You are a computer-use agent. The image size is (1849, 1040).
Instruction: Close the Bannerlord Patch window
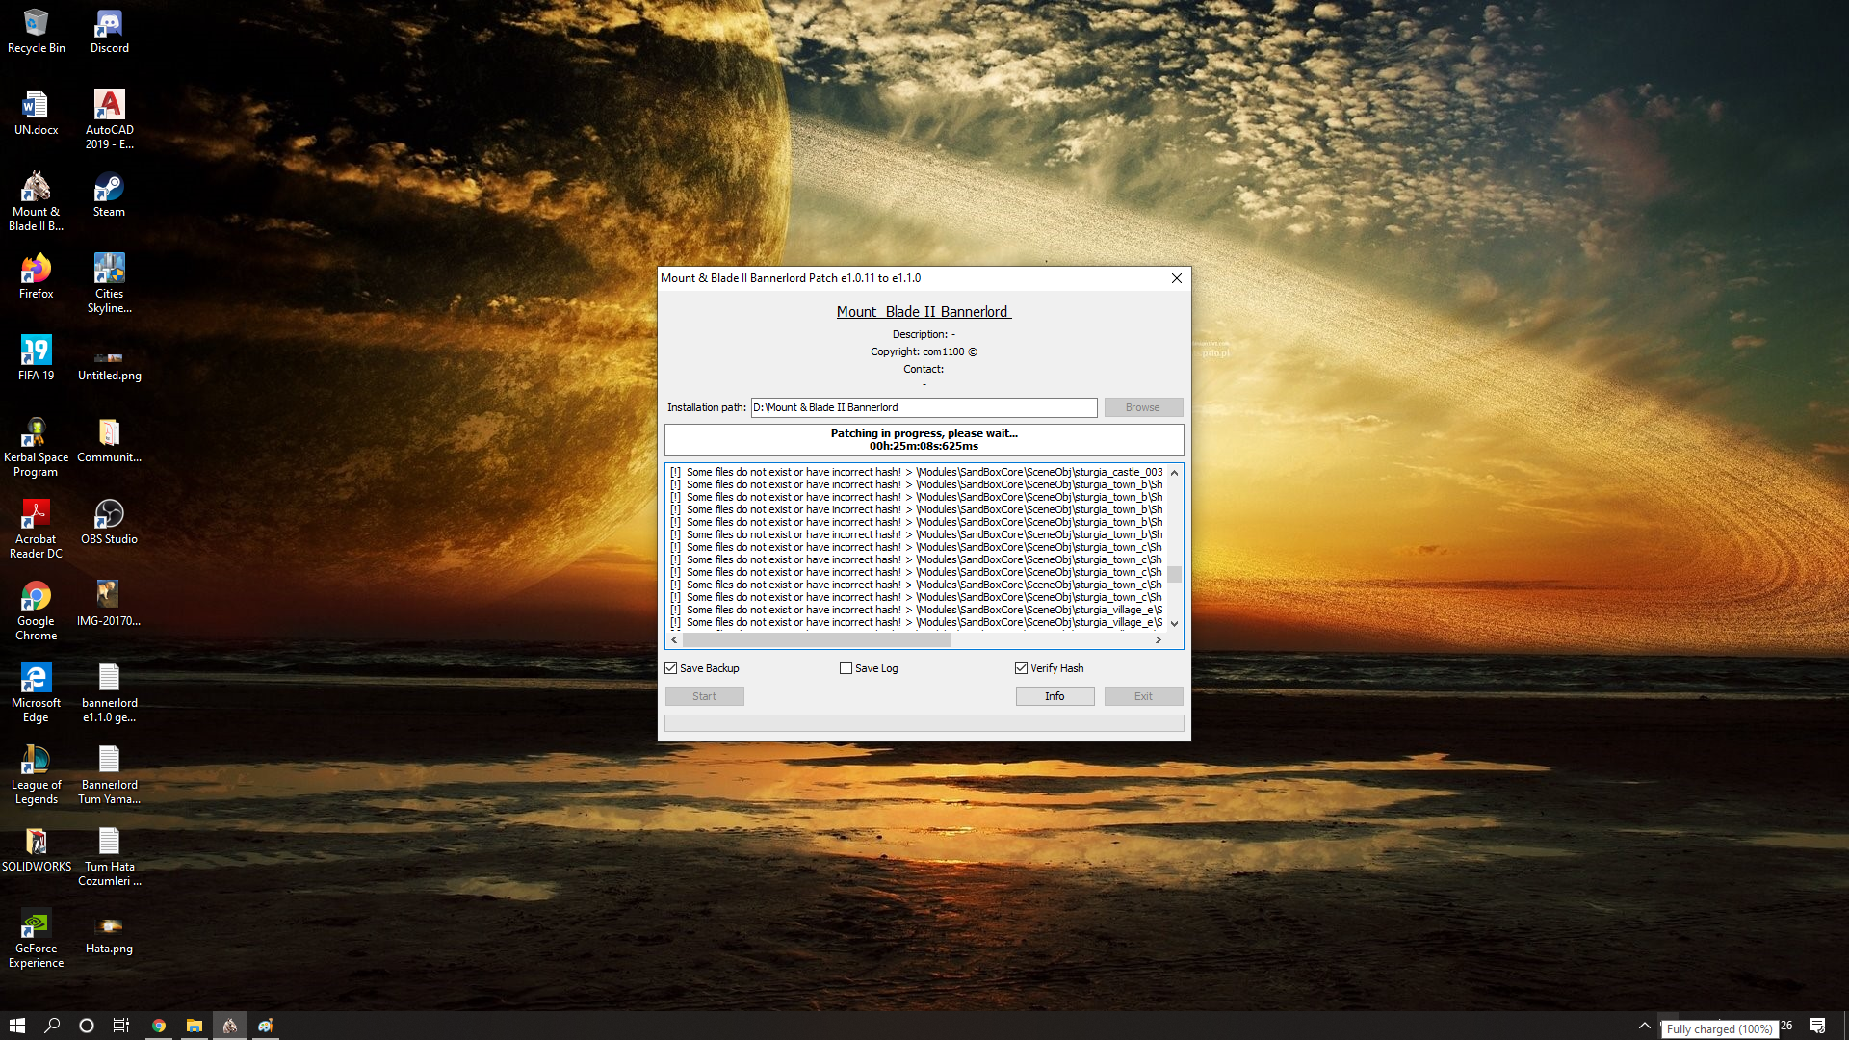(1176, 278)
